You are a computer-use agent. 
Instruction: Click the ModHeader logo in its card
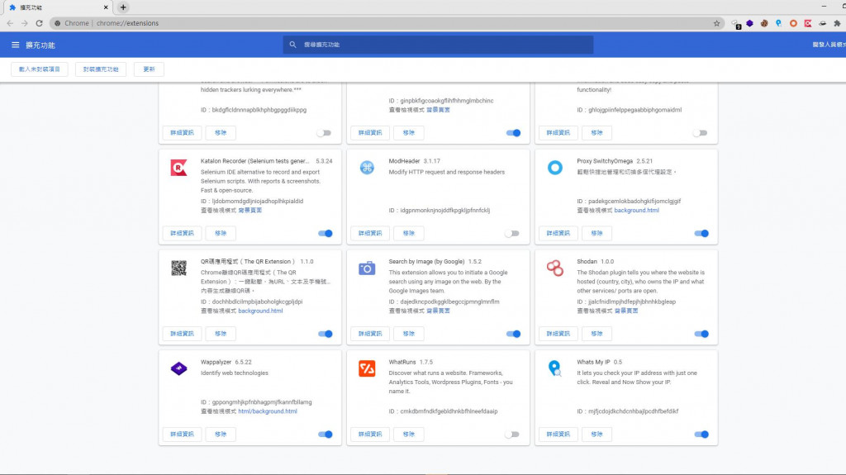pyautogui.click(x=367, y=168)
